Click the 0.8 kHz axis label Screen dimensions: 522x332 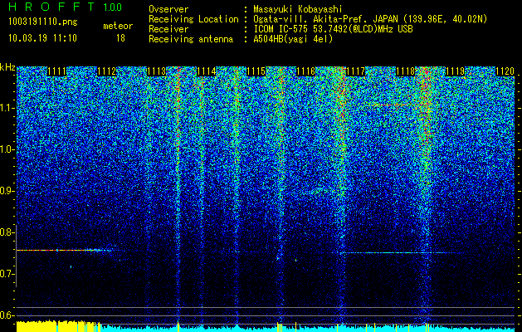(7, 232)
